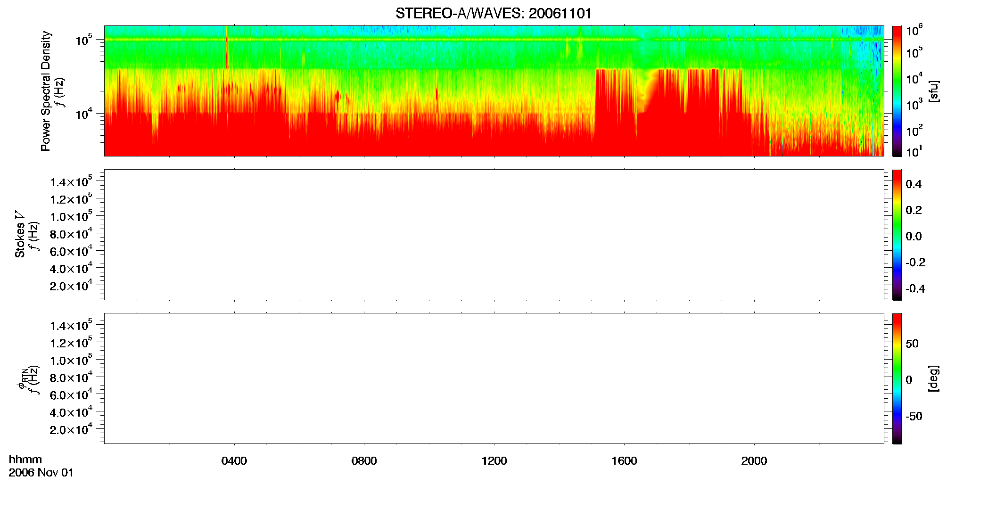This screenshot has height=509, width=988.
Task: Click the 2000 time axis label
Action: pos(754,461)
